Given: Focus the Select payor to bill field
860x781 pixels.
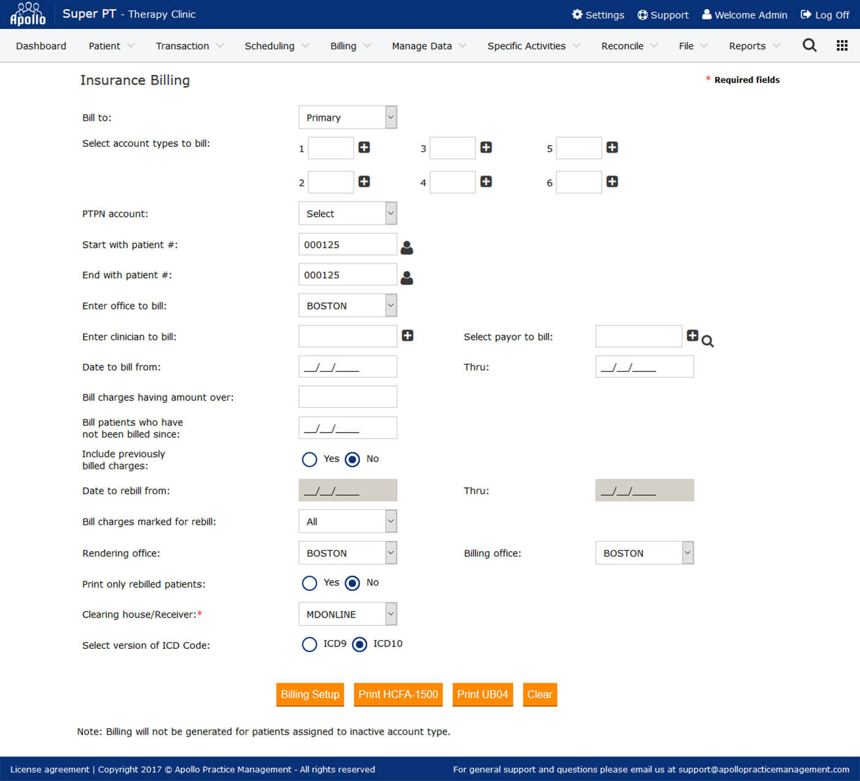Looking at the screenshot, I should coord(639,336).
